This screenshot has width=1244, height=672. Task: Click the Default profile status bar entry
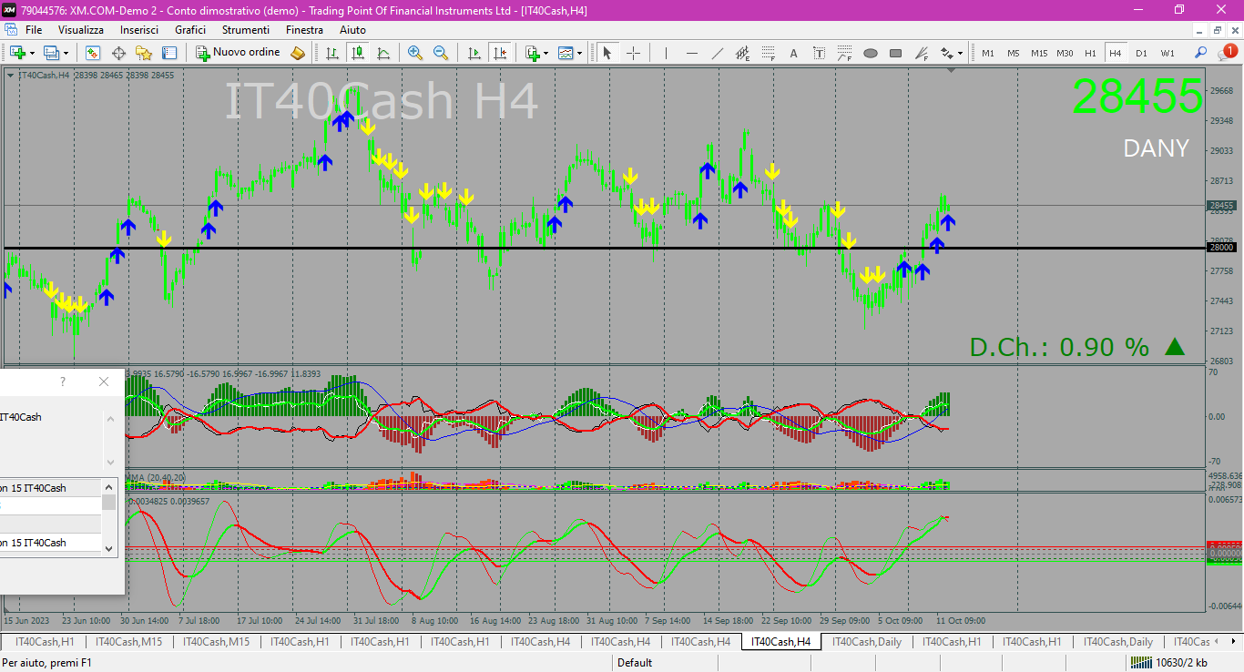coord(635,663)
